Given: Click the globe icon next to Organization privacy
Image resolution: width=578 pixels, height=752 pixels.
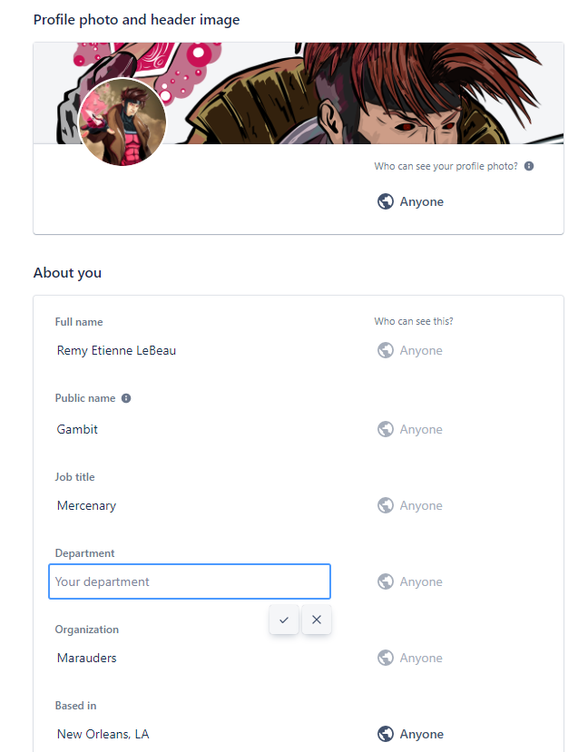Looking at the screenshot, I should click(x=385, y=657).
